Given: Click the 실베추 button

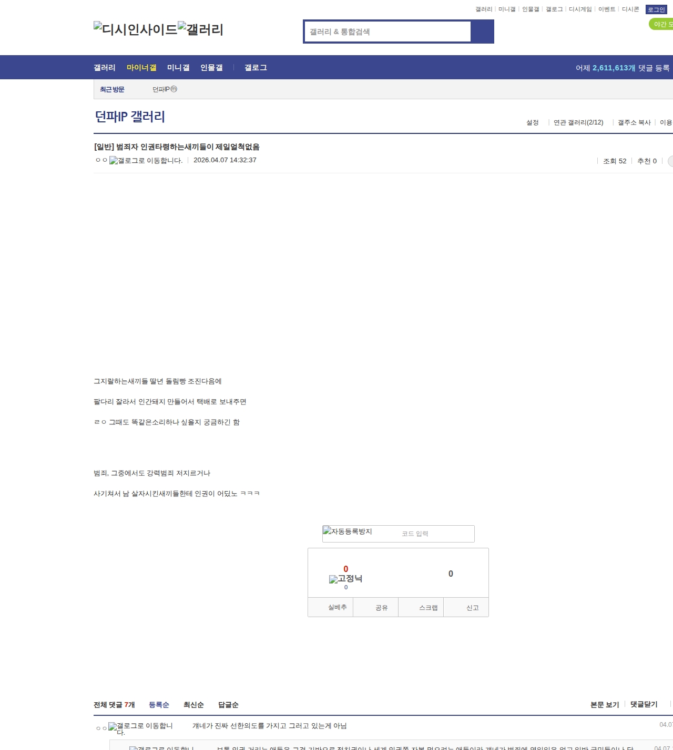Looking at the screenshot, I should (330, 607).
